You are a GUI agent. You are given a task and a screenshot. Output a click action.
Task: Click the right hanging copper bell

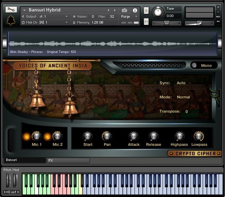(70, 107)
